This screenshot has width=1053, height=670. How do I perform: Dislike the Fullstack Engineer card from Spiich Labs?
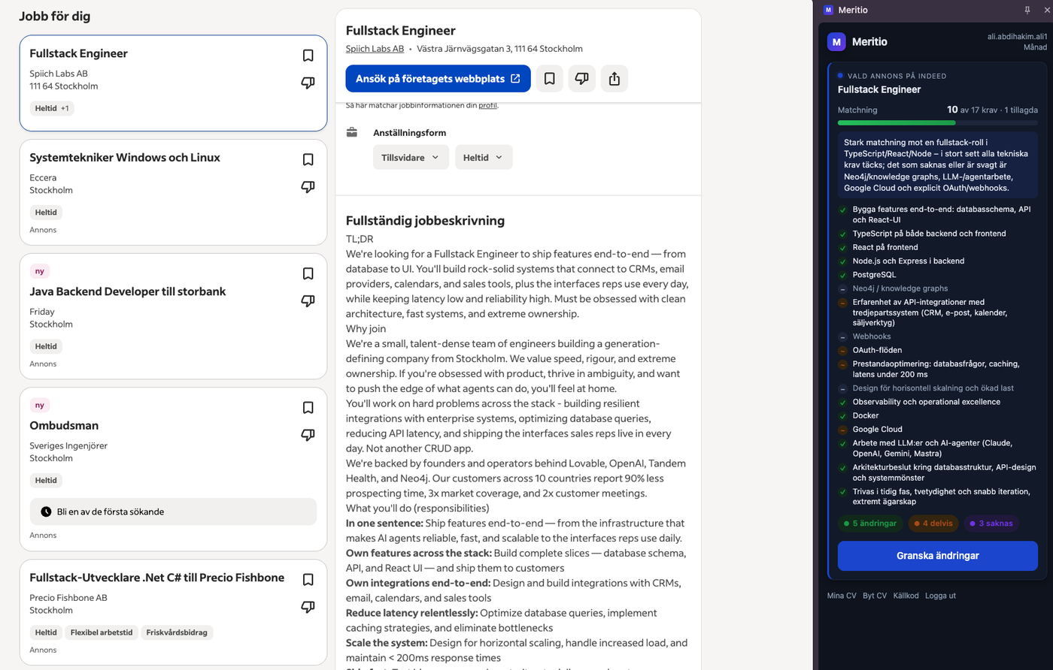click(x=308, y=83)
